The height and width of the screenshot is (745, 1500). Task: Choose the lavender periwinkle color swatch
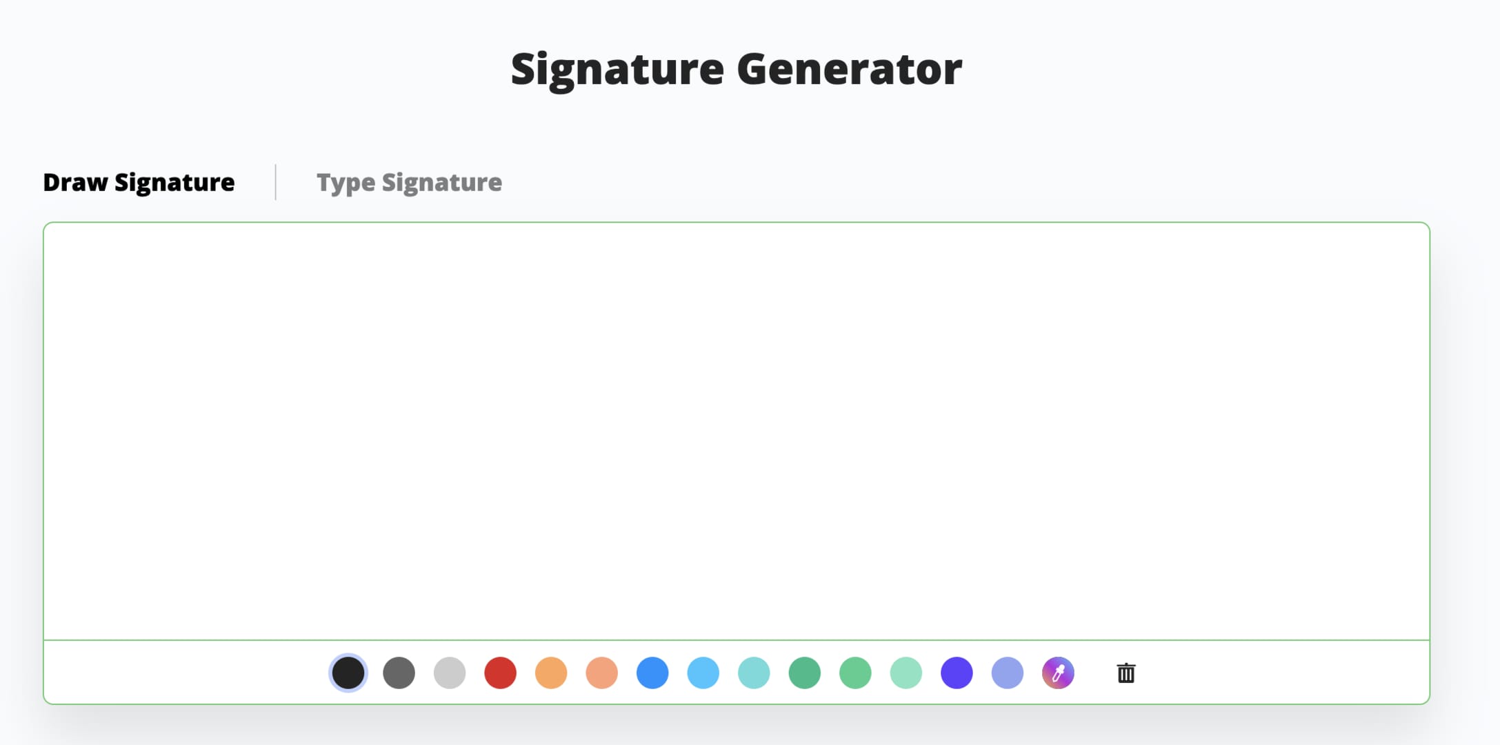(x=1007, y=673)
